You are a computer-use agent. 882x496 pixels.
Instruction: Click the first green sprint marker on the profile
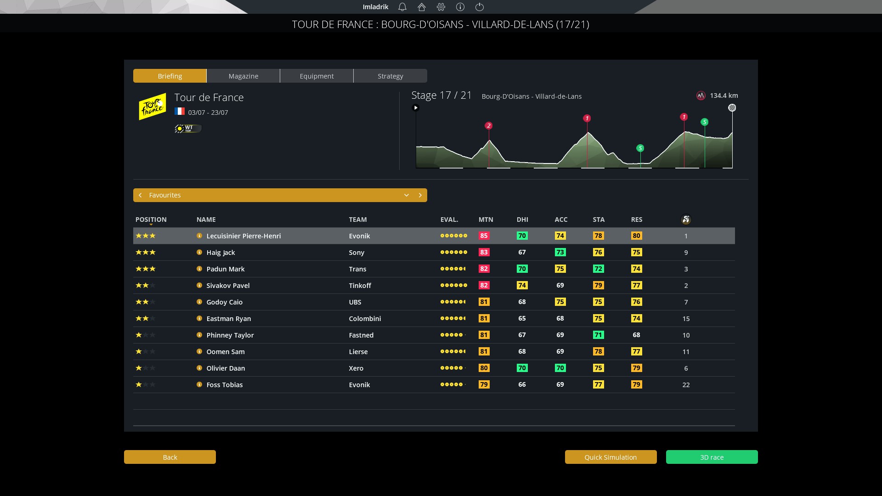pos(640,148)
